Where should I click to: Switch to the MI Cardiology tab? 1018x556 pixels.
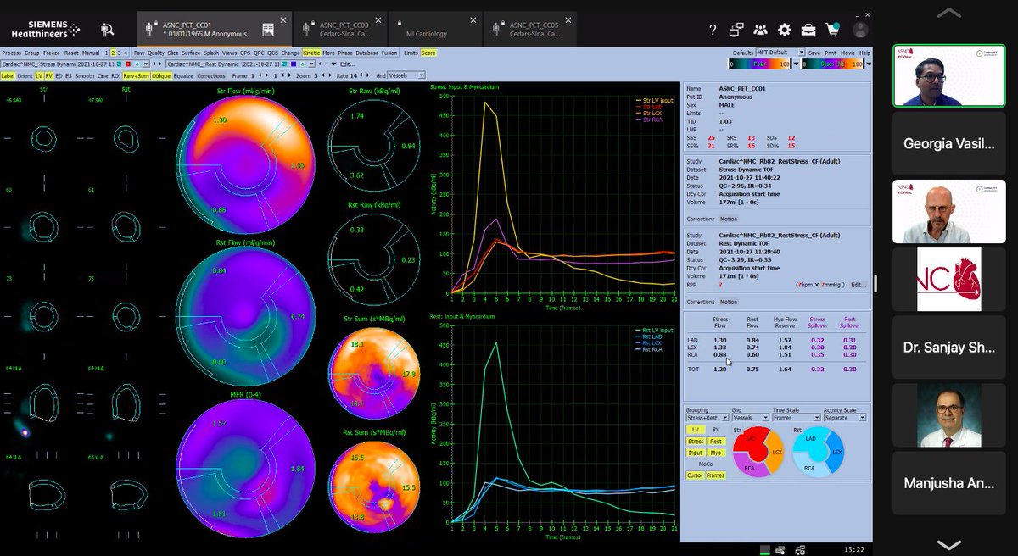(x=433, y=28)
